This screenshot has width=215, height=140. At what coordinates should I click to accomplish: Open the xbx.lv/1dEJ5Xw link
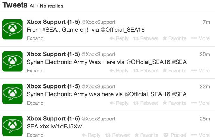60,126
